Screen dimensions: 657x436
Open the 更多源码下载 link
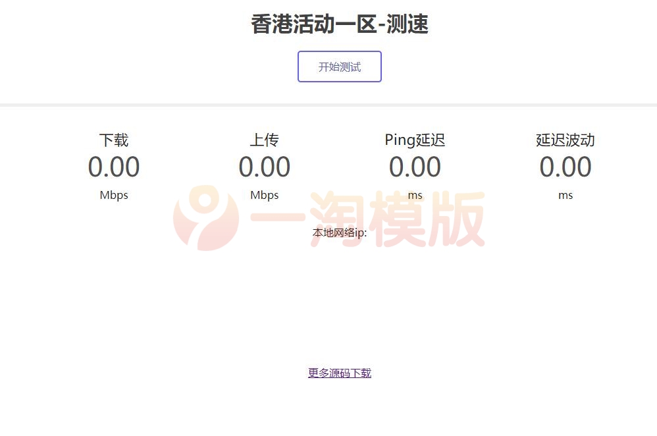point(339,372)
